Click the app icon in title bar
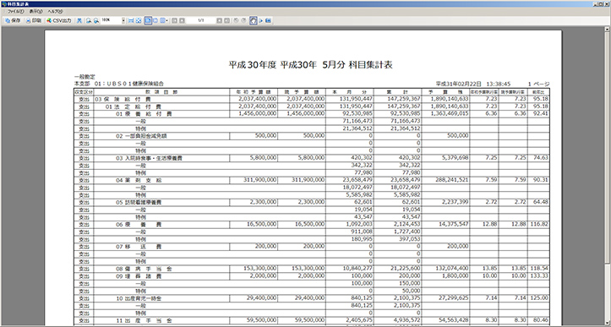Viewport: 611px width, 327px height. click(x=4, y=4)
